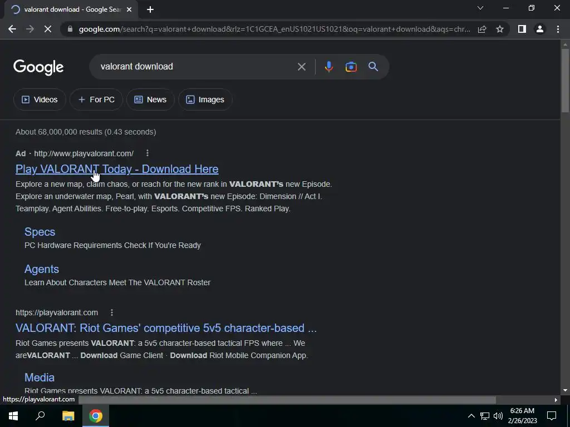Viewport: 570px width, 427px height.
Task: Clear the search box text
Action: point(301,67)
